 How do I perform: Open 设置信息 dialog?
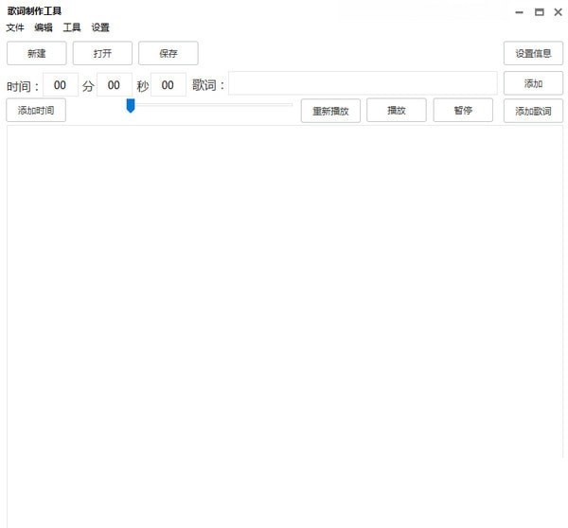pos(533,53)
